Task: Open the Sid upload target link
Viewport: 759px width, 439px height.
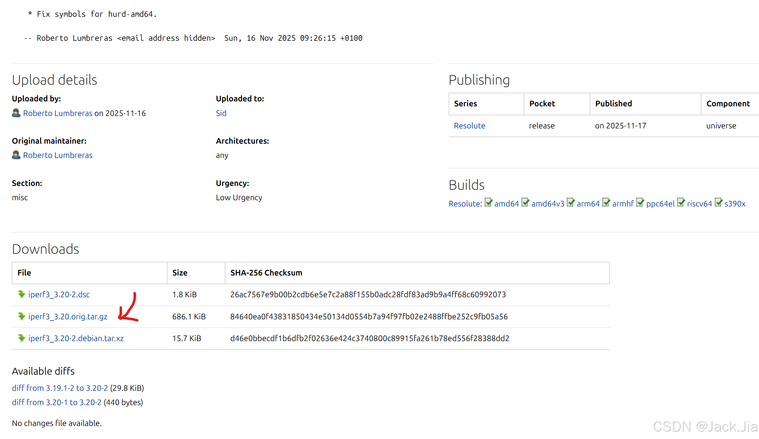Action: click(221, 113)
